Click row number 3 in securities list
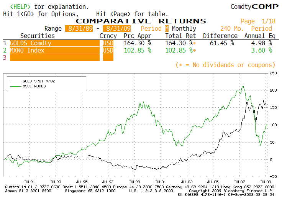 [5, 57]
